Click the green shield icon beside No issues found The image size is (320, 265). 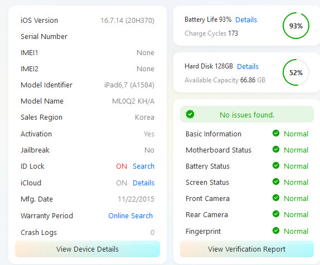[190, 114]
